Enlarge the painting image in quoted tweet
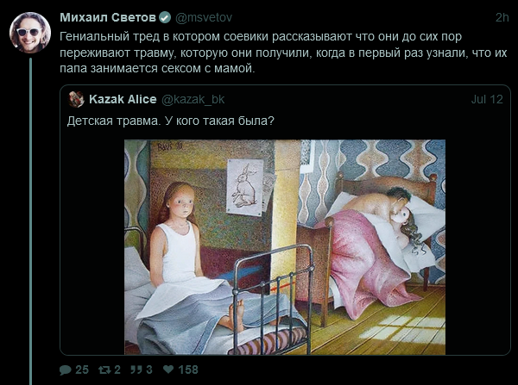The height and width of the screenshot is (385, 518). [285, 247]
